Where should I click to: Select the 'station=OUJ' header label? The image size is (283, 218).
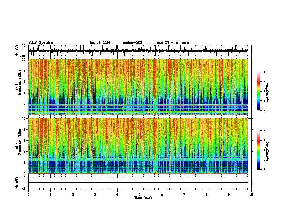click(x=132, y=43)
